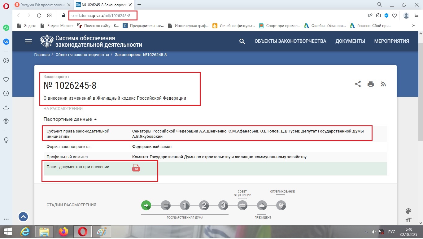
Task: Open the hamburger menu in site header
Action: 28,41
